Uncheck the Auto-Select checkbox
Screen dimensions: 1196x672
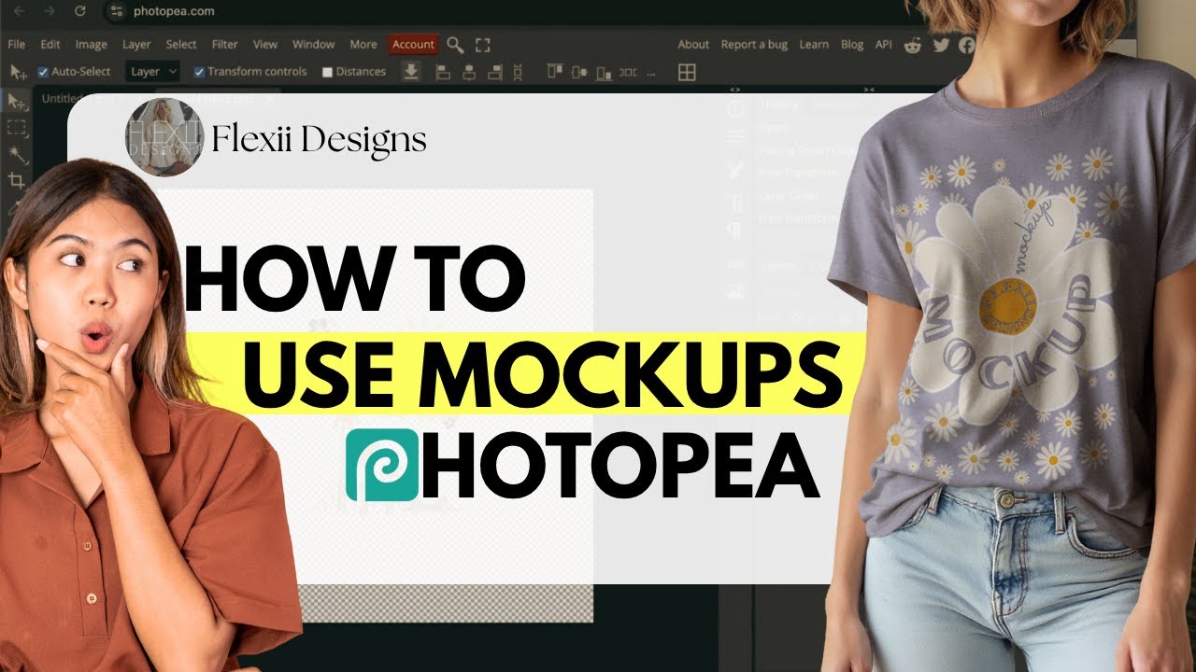pyautogui.click(x=43, y=72)
